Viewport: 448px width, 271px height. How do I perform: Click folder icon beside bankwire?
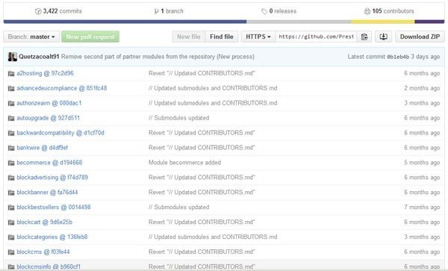(11, 148)
